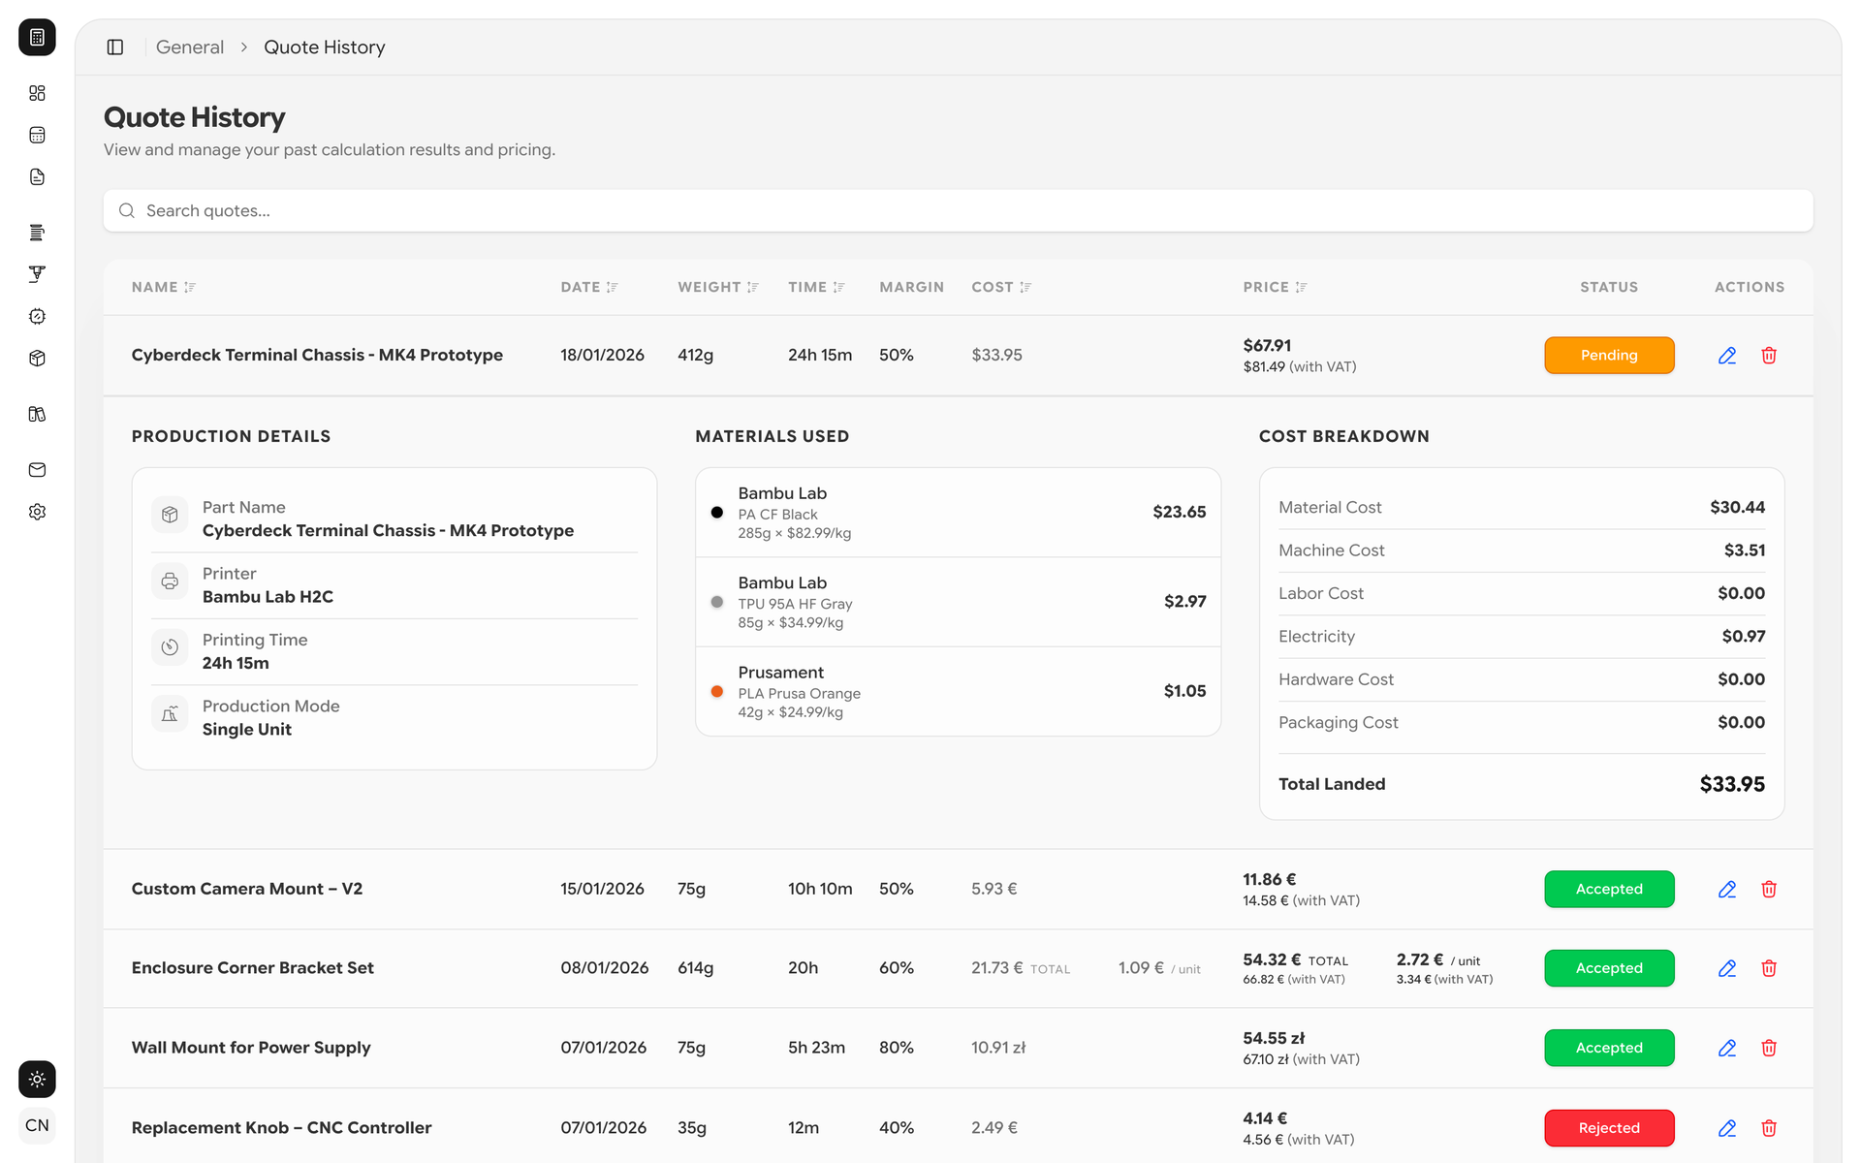Open the mail envelope icon in sidebar
Viewport: 1861px width, 1163px height.
pos(37,470)
